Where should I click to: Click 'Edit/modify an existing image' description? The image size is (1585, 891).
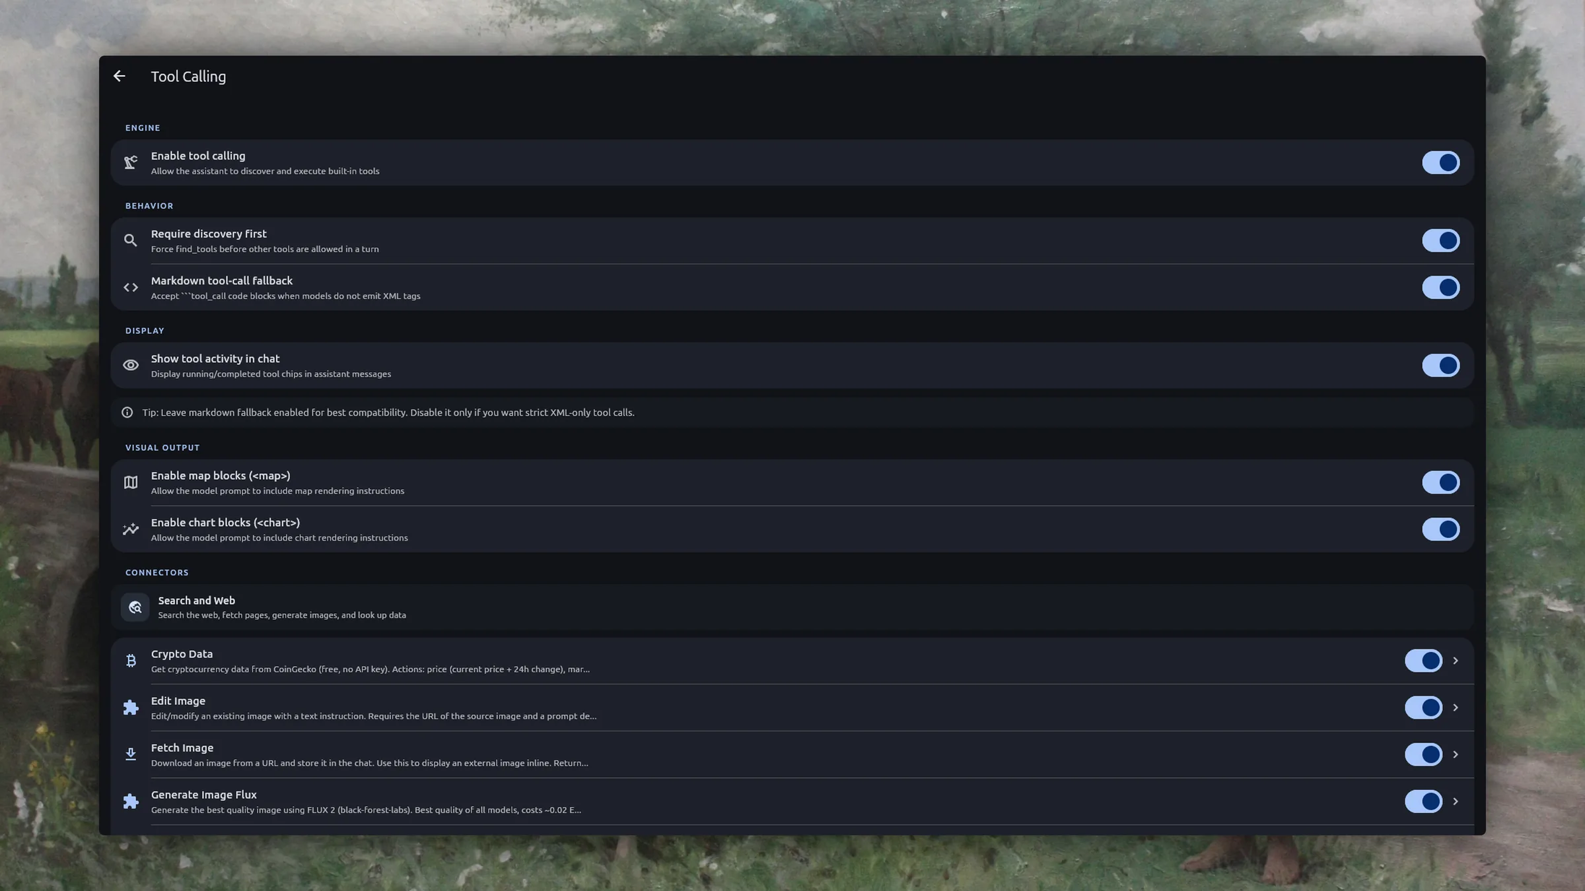click(x=374, y=716)
